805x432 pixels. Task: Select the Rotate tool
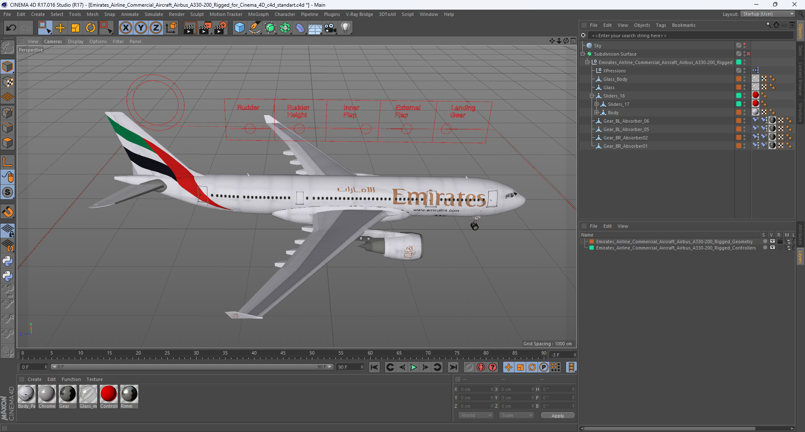click(x=91, y=28)
